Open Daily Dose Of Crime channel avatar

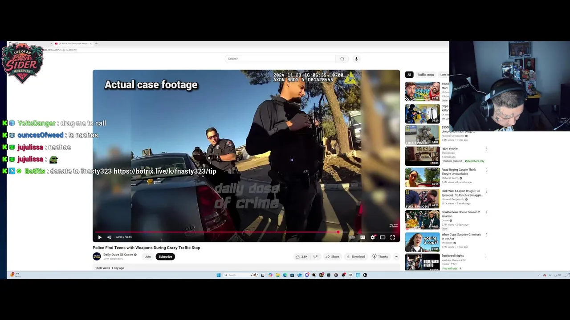[x=97, y=256]
